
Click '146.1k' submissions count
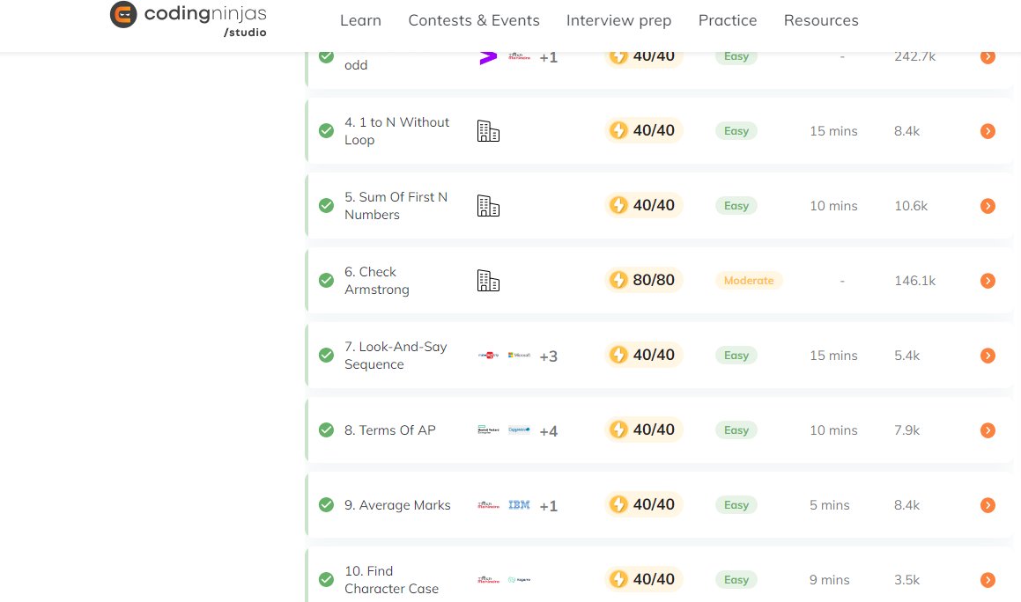tap(915, 281)
